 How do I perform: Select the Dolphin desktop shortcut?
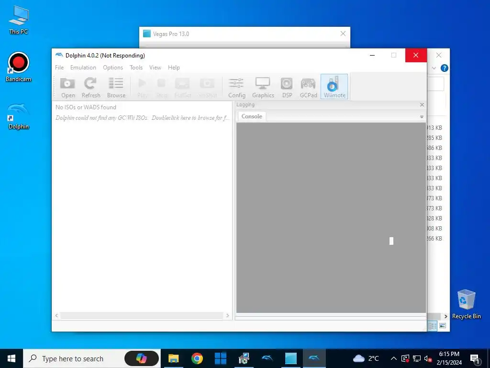click(19, 116)
